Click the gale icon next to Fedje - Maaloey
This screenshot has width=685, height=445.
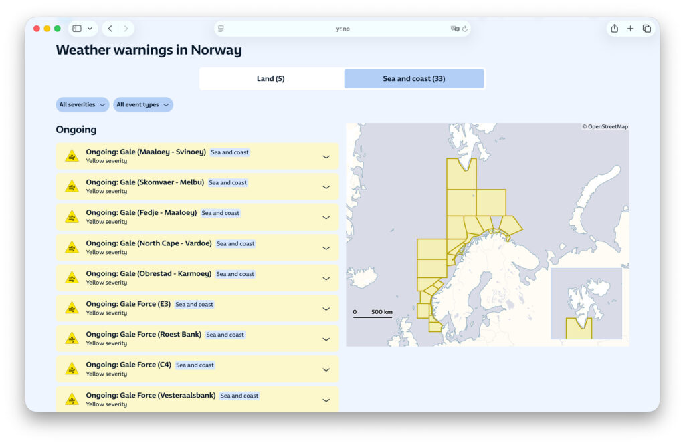tap(71, 216)
